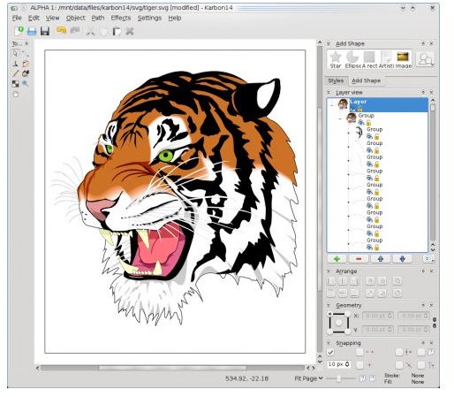Toggle eye icon under top-level Group
Viewport: 454px width, 397px height.
point(361,123)
